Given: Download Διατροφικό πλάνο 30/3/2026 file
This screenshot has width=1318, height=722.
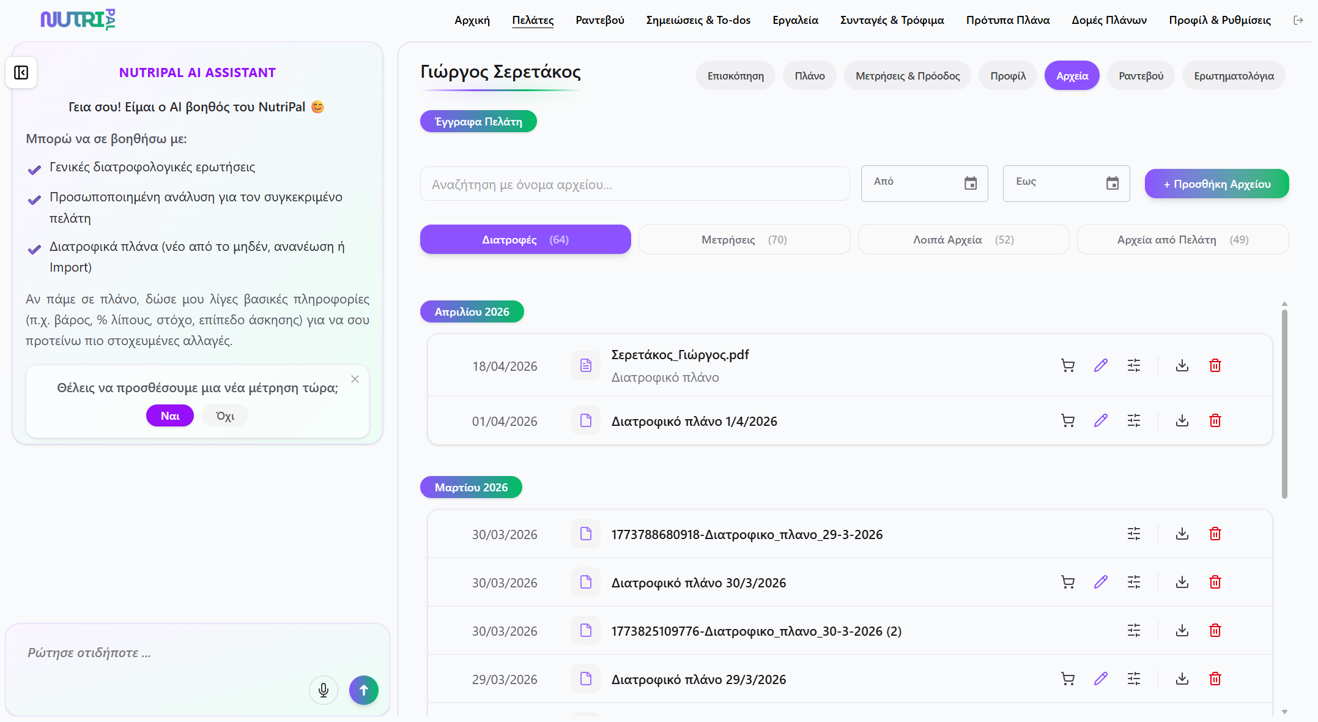Looking at the screenshot, I should (1182, 582).
